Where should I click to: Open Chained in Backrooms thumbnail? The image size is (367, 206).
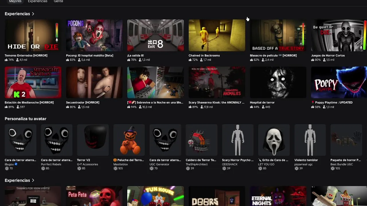(x=217, y=35)
